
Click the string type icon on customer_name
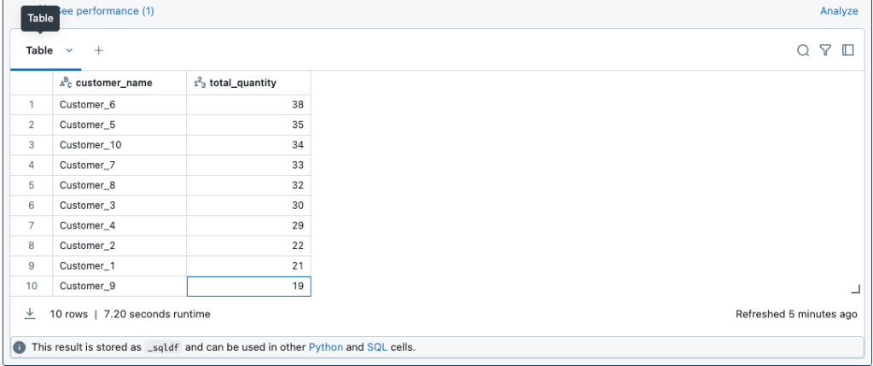coord(65,83)
